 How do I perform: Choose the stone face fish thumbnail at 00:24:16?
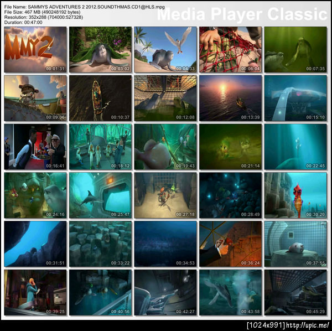click(x=35, y=195)
